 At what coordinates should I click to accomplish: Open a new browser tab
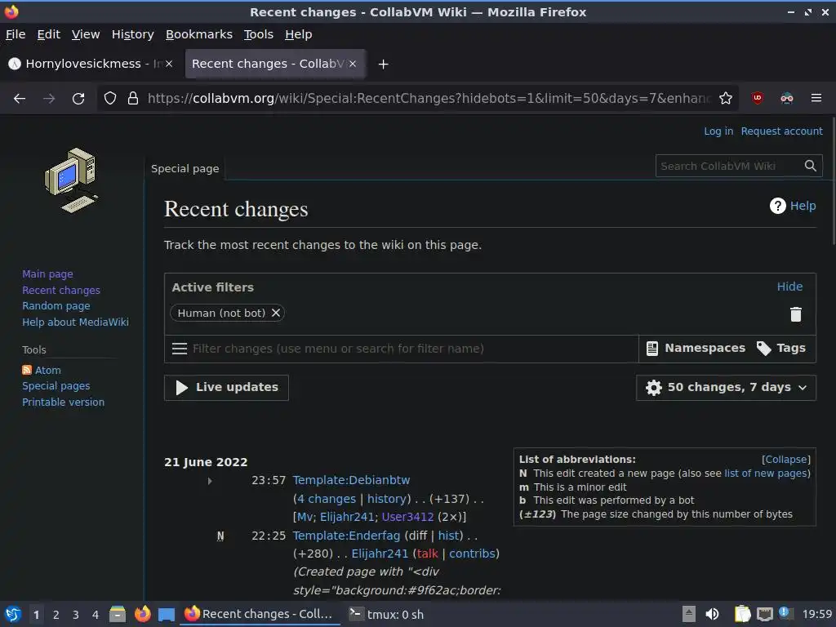point(383,64)
